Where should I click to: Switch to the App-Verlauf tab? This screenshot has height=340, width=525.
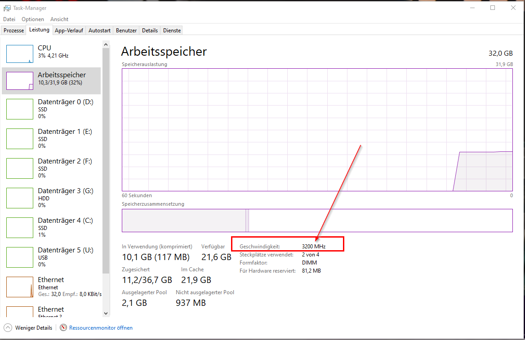[x=69, y=31]
